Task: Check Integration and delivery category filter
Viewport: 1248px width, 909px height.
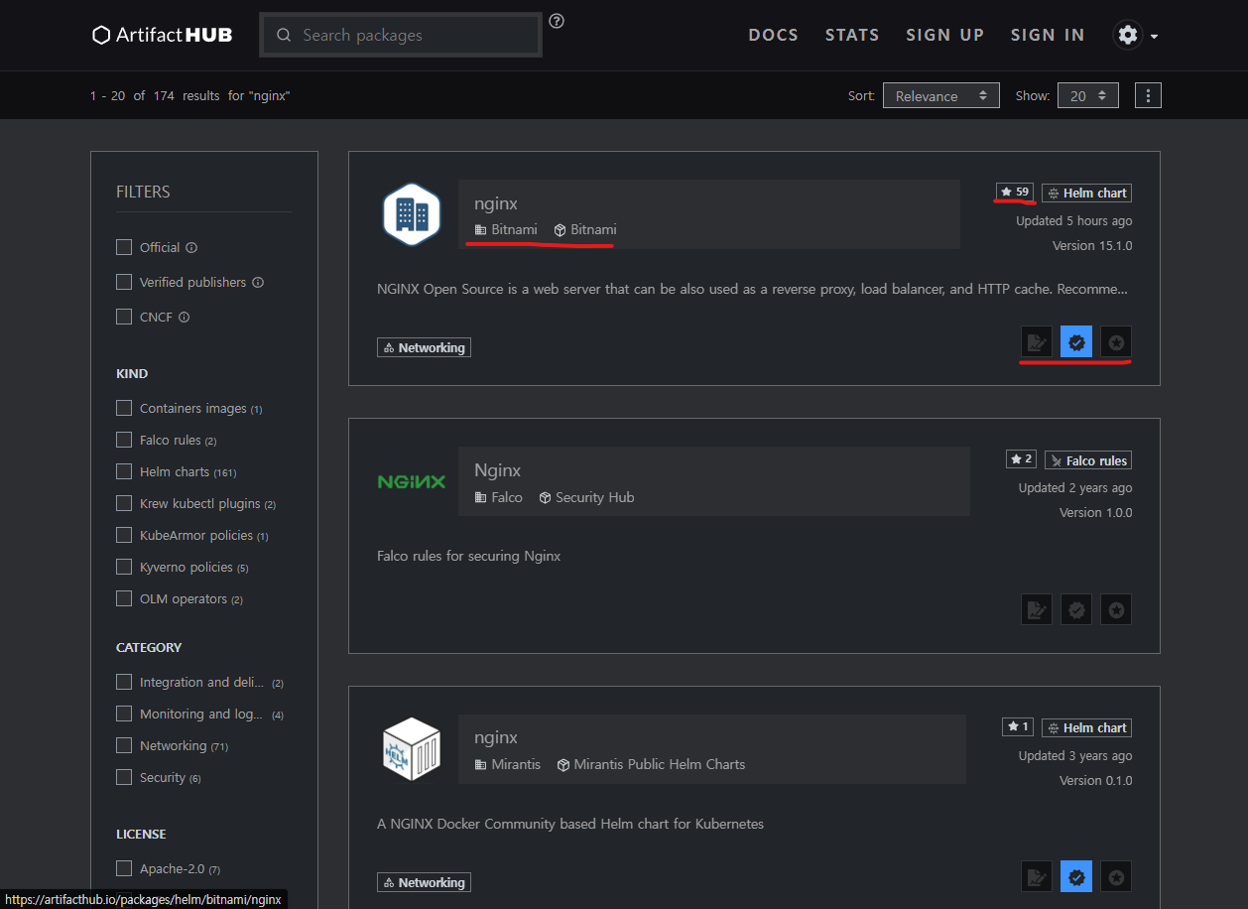Action: pyautogui.click(x=124, y=682)
